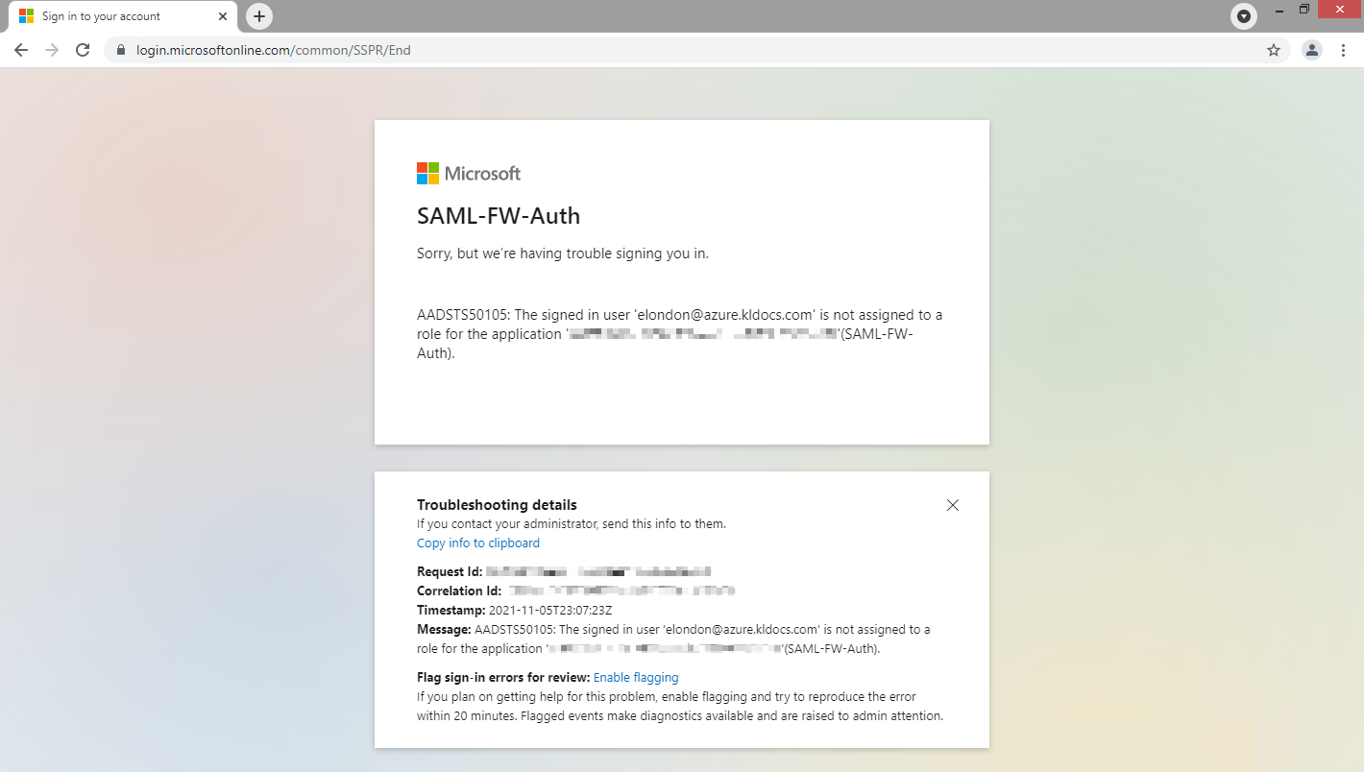Click Enable flagging for sign-in errors
This screenshot has height=772, width=1364.
point(636,677)
